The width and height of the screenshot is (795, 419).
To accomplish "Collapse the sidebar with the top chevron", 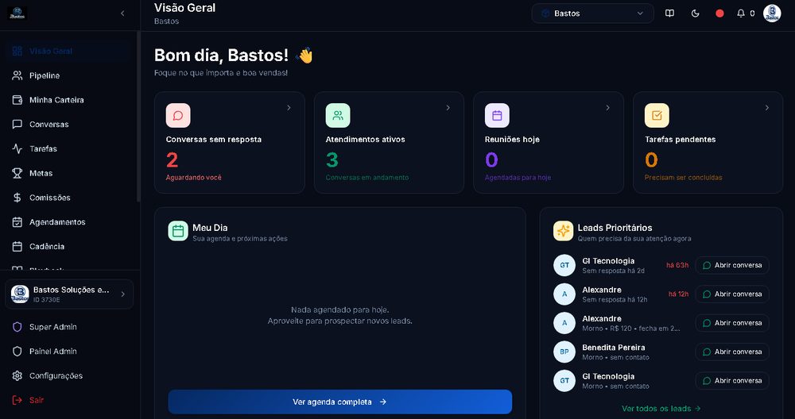I will tap(122, 13).
